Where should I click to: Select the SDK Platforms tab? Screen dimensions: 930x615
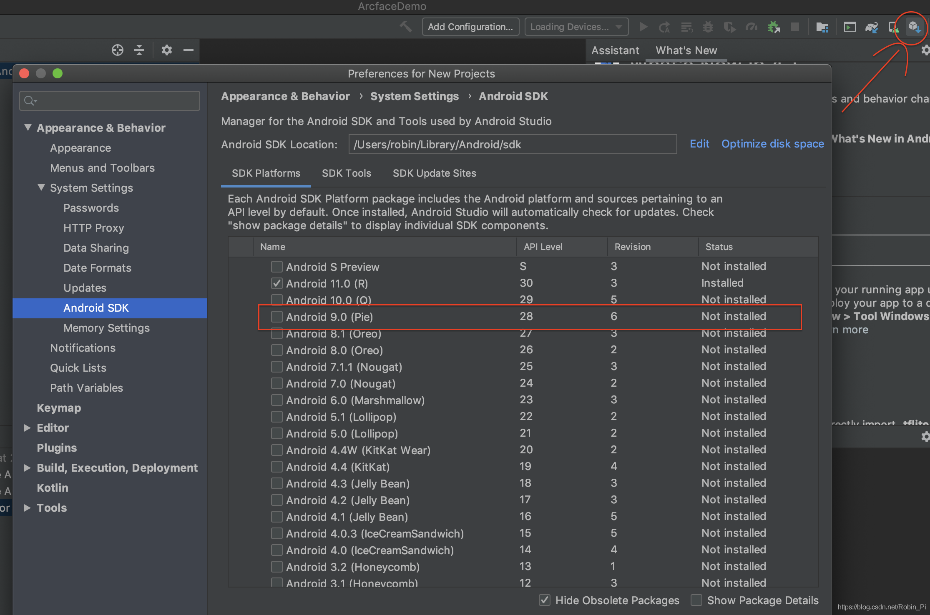pos(266,173)
